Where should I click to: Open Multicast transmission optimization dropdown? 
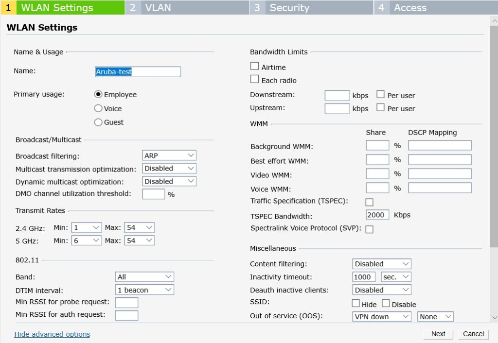pyautogui.click(x=169, y=169)
